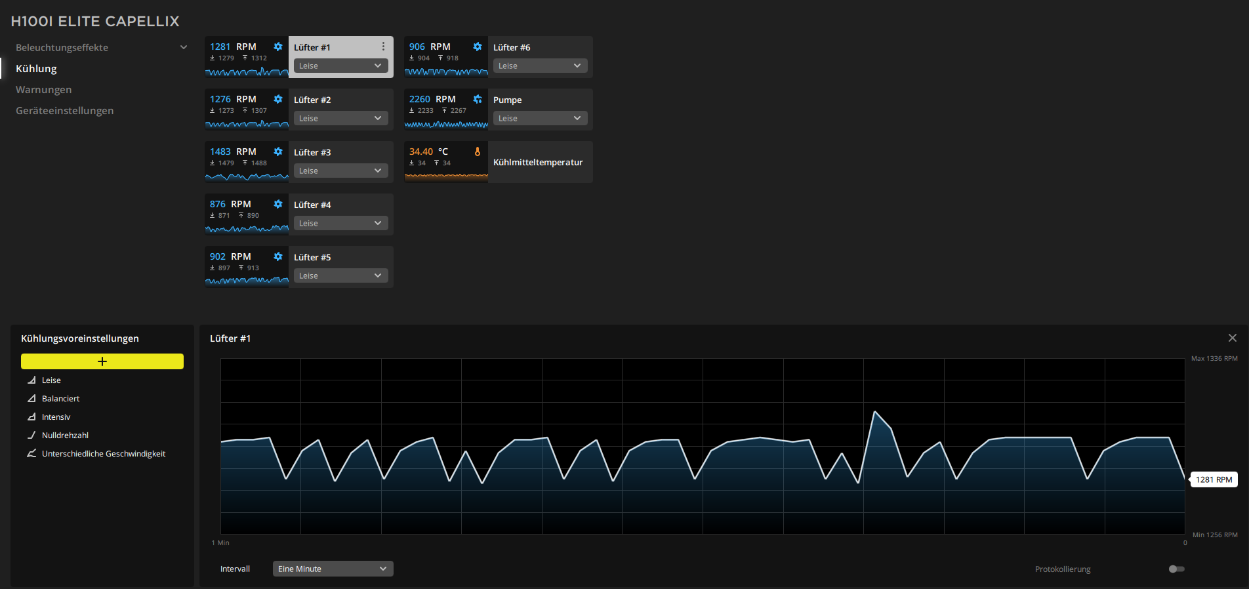Image resolution: width=1249 pixels, height=589 pixels.
Task: Click gear icon on Lüfter #3 tile
Action: click(278, 152)
